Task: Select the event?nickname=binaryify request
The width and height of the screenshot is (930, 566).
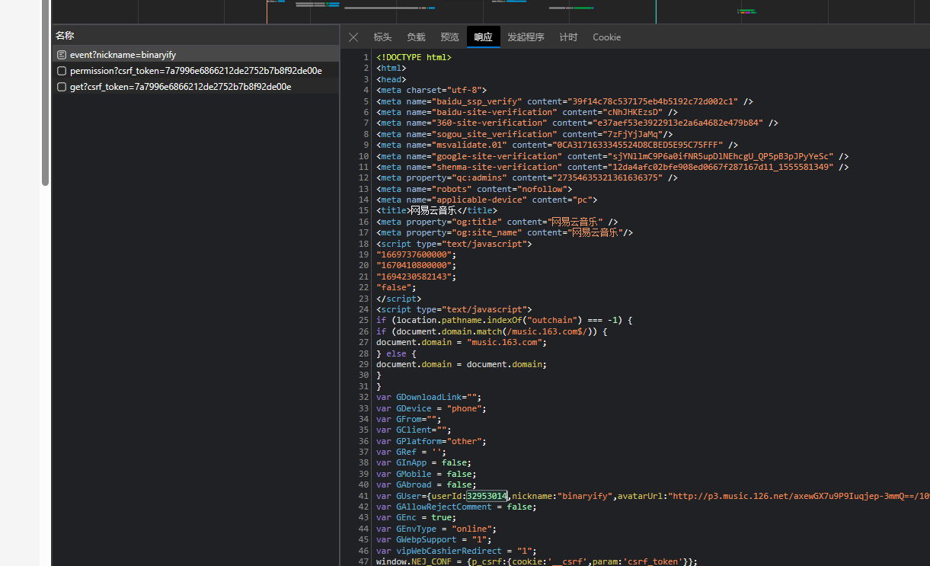Action: 122,54
